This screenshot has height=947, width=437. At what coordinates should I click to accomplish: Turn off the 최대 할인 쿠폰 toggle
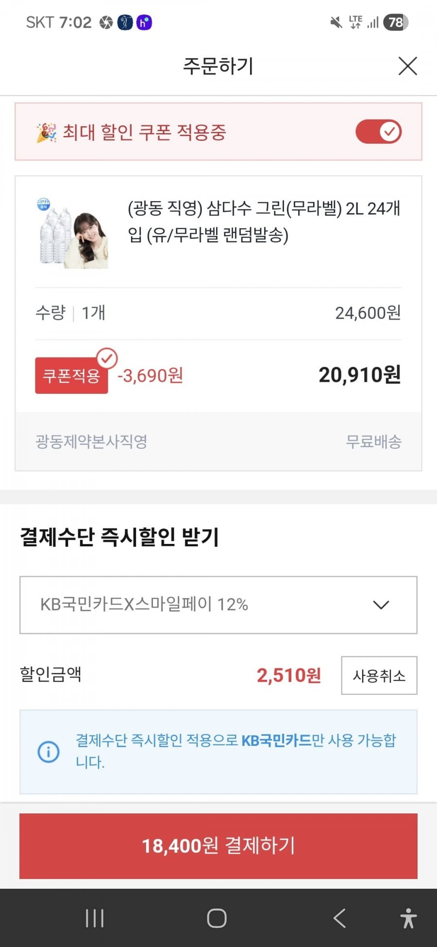coord(379,132)
